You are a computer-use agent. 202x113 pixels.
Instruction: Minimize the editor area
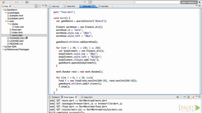[x=197, y=6]
